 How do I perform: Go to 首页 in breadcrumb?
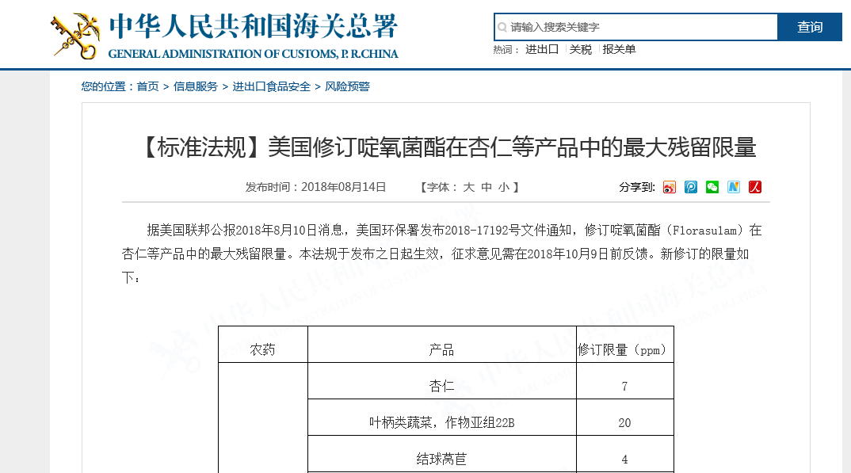tap(147, 86)
